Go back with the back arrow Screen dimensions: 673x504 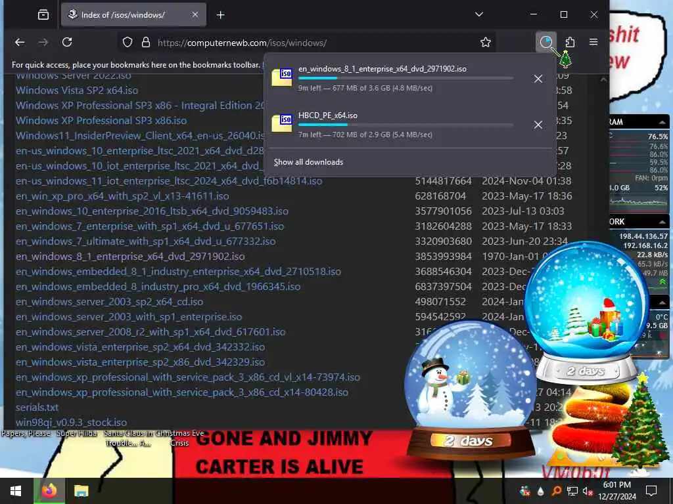point(20,42)
